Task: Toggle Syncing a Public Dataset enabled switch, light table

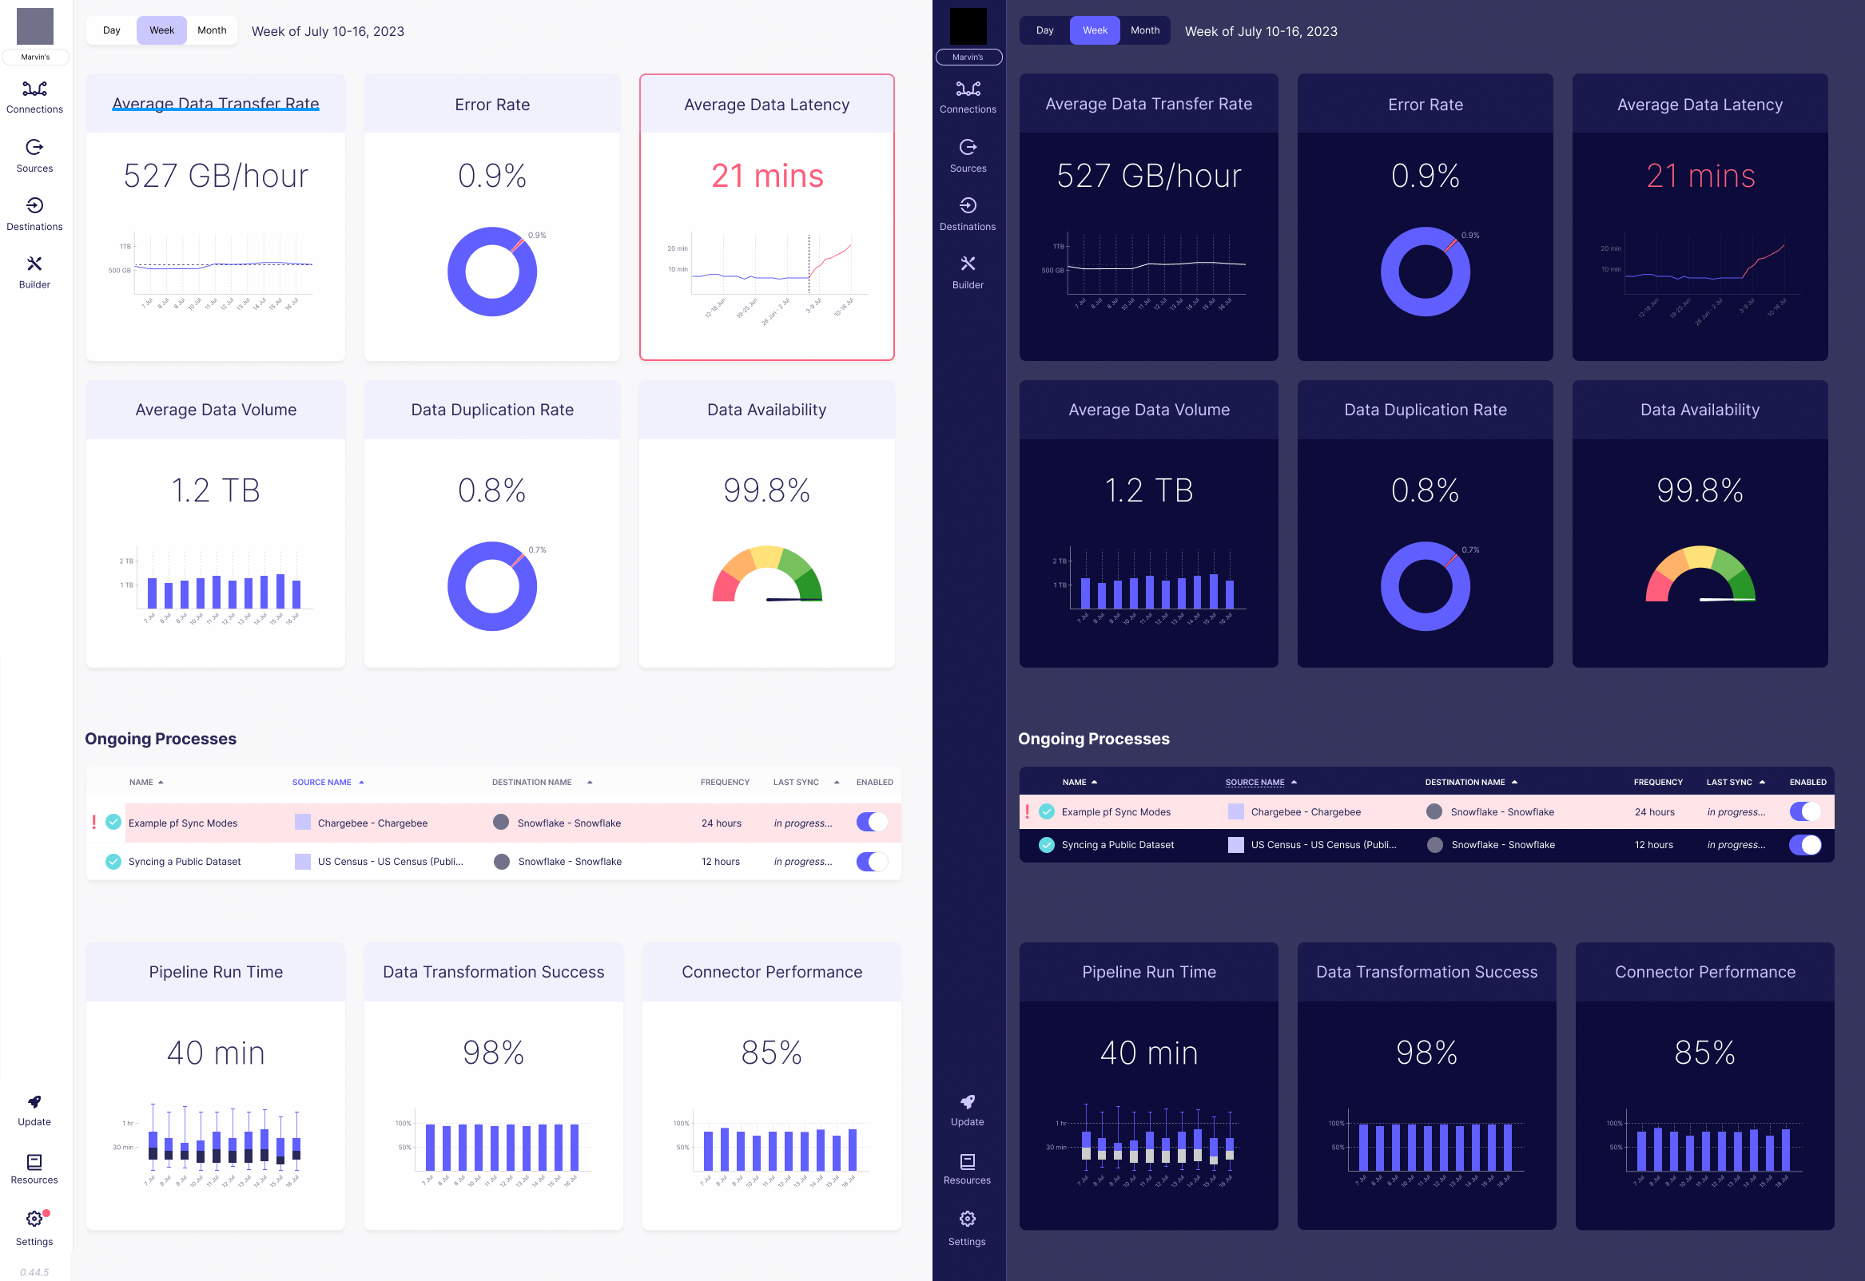Action: click(x=871, y=861)
